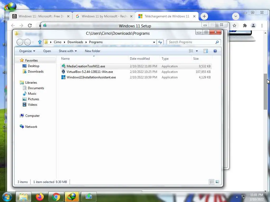Click size value 107,955 KB

click(203, 72)
